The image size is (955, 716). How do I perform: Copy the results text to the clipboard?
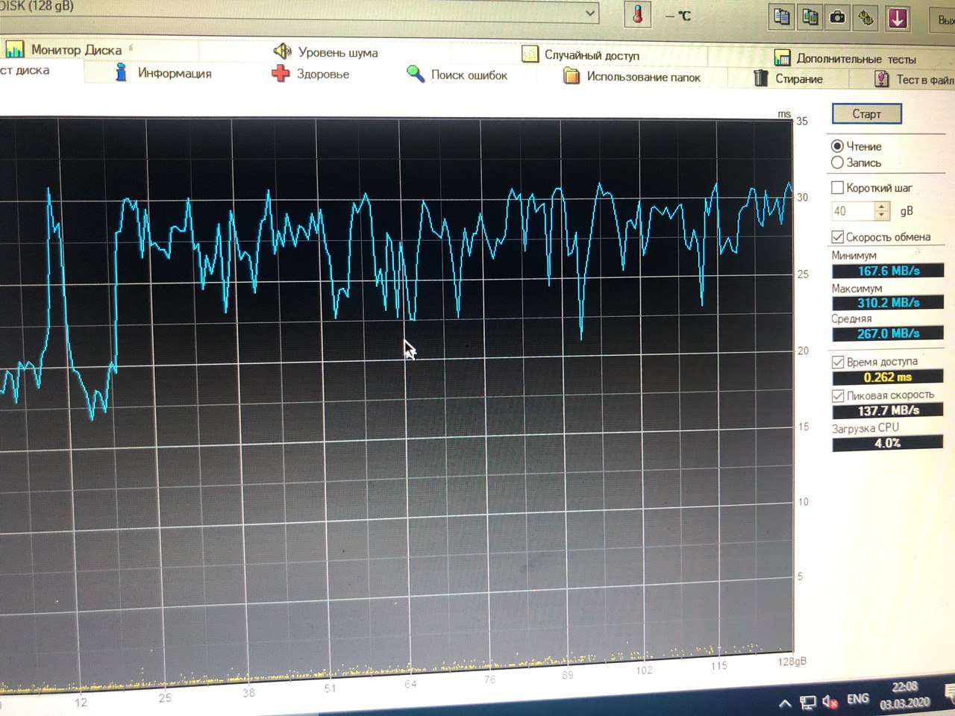tap(782, 16)
